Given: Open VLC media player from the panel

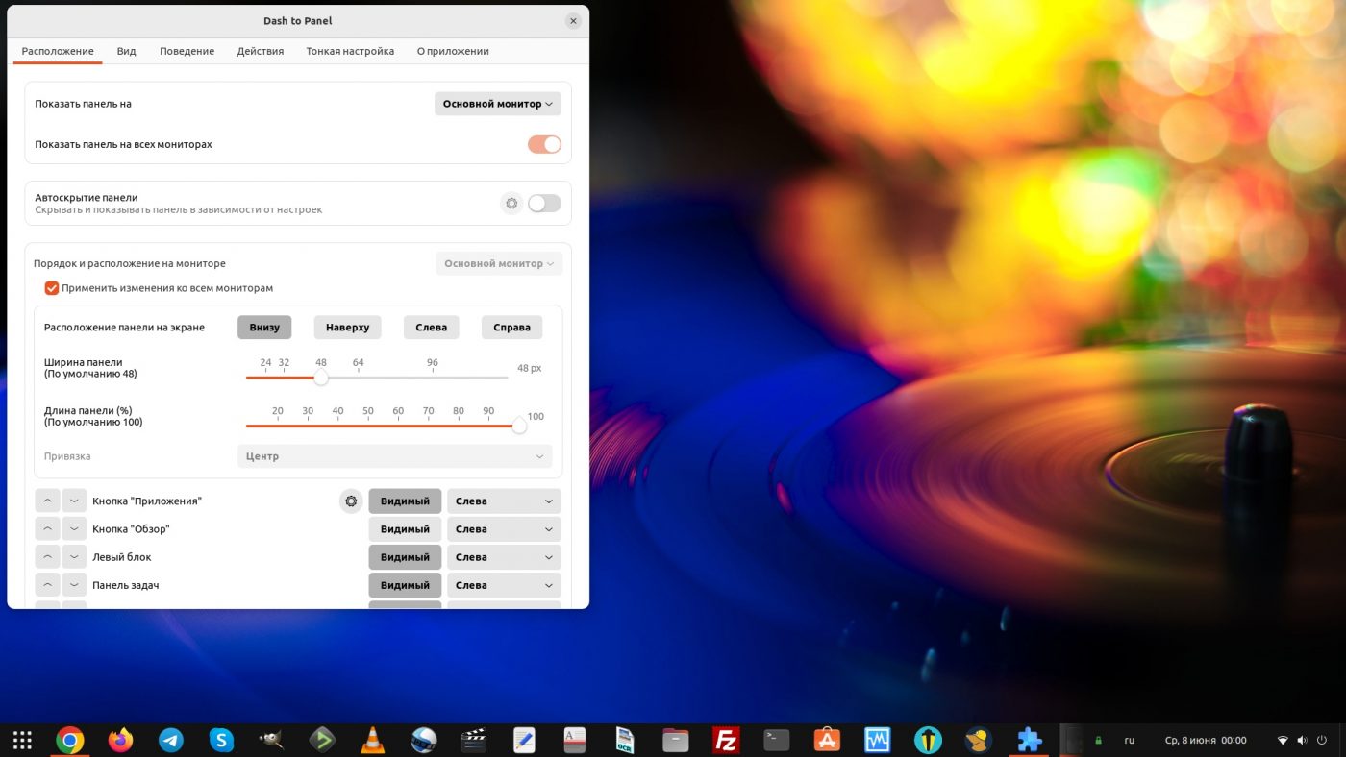Looking at the screenshot, I should tap(372, 740).
